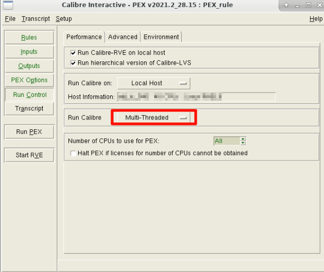Switch to the Performance tab

click(84, 37)
